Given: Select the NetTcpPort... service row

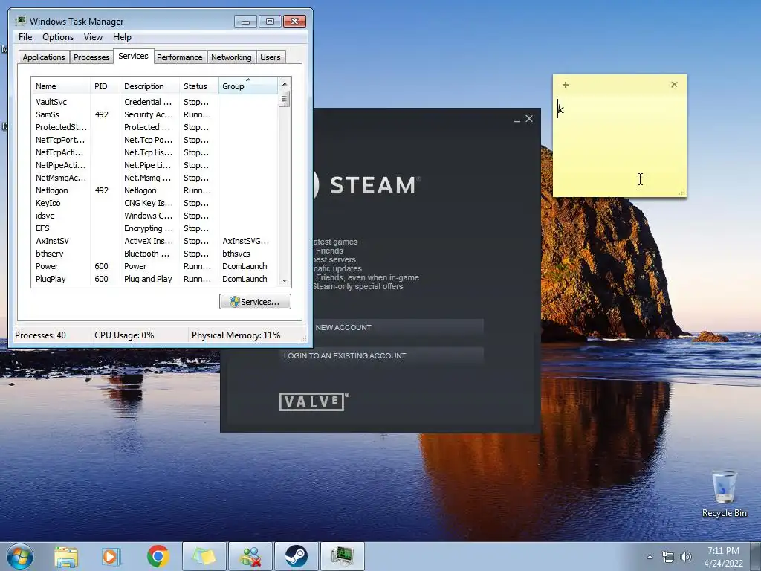Looking at the screenshot, I should coord(155,140).
